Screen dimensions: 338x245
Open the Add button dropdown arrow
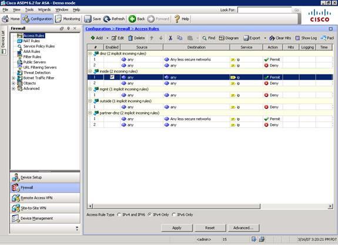[108, 38]
